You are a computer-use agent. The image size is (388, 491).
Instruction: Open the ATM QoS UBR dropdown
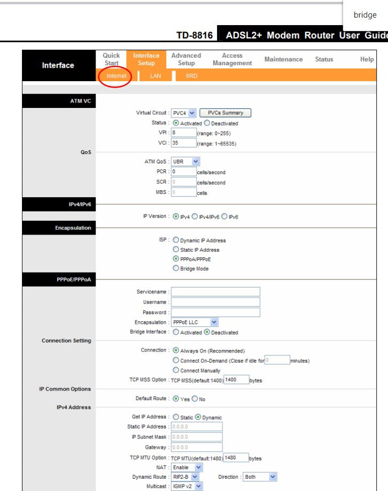185,161
